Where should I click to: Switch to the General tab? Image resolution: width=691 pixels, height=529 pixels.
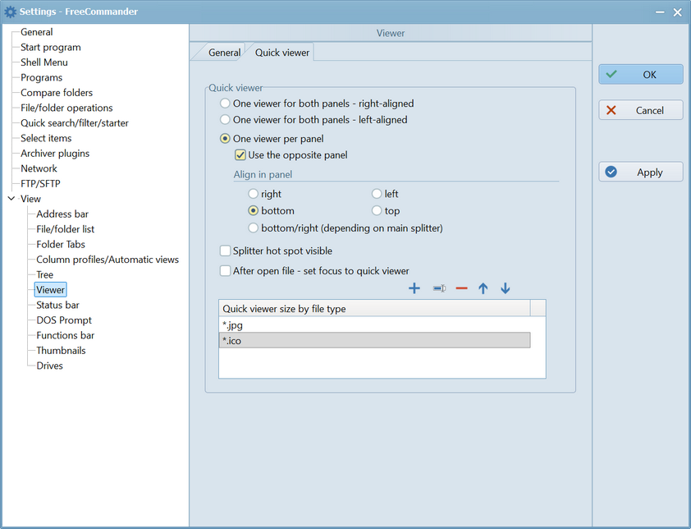pos(224,53)
